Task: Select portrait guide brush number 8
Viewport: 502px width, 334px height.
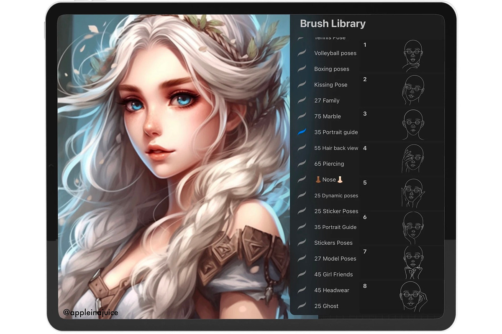Action: click(402, 296)
